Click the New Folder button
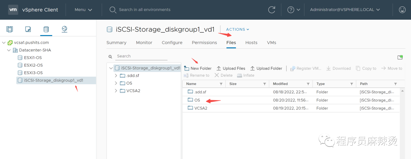This screenshot has height=159, width=411. tap(198, 69)
